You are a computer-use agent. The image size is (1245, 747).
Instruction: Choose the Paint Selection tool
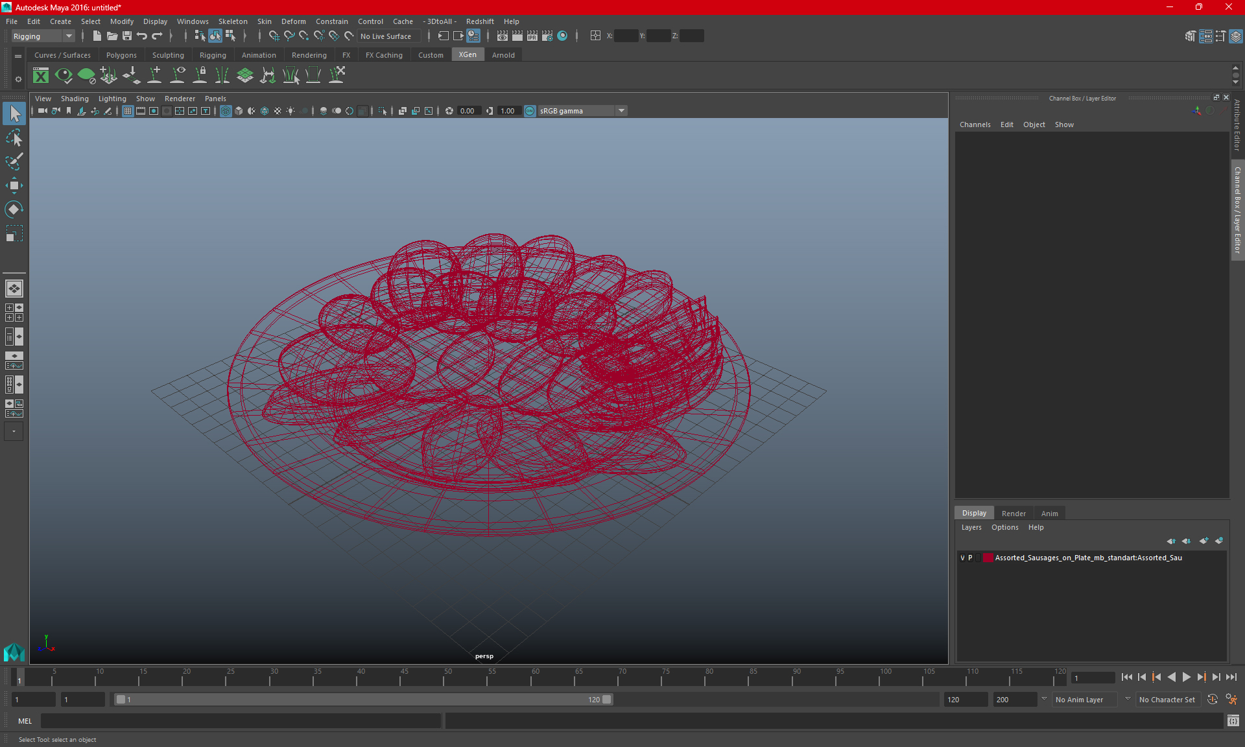tap(14, 161)
